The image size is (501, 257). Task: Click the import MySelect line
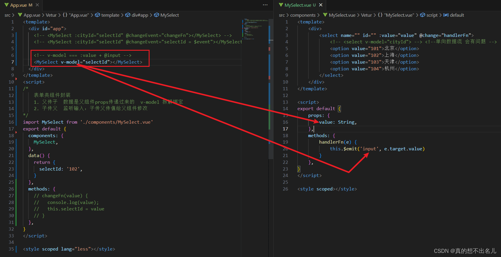88,122
